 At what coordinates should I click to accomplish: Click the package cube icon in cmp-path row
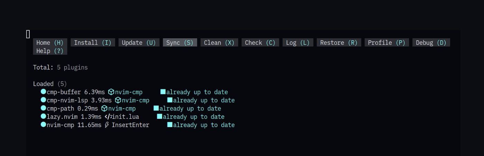pyautogui.click(x=104, y=108)
